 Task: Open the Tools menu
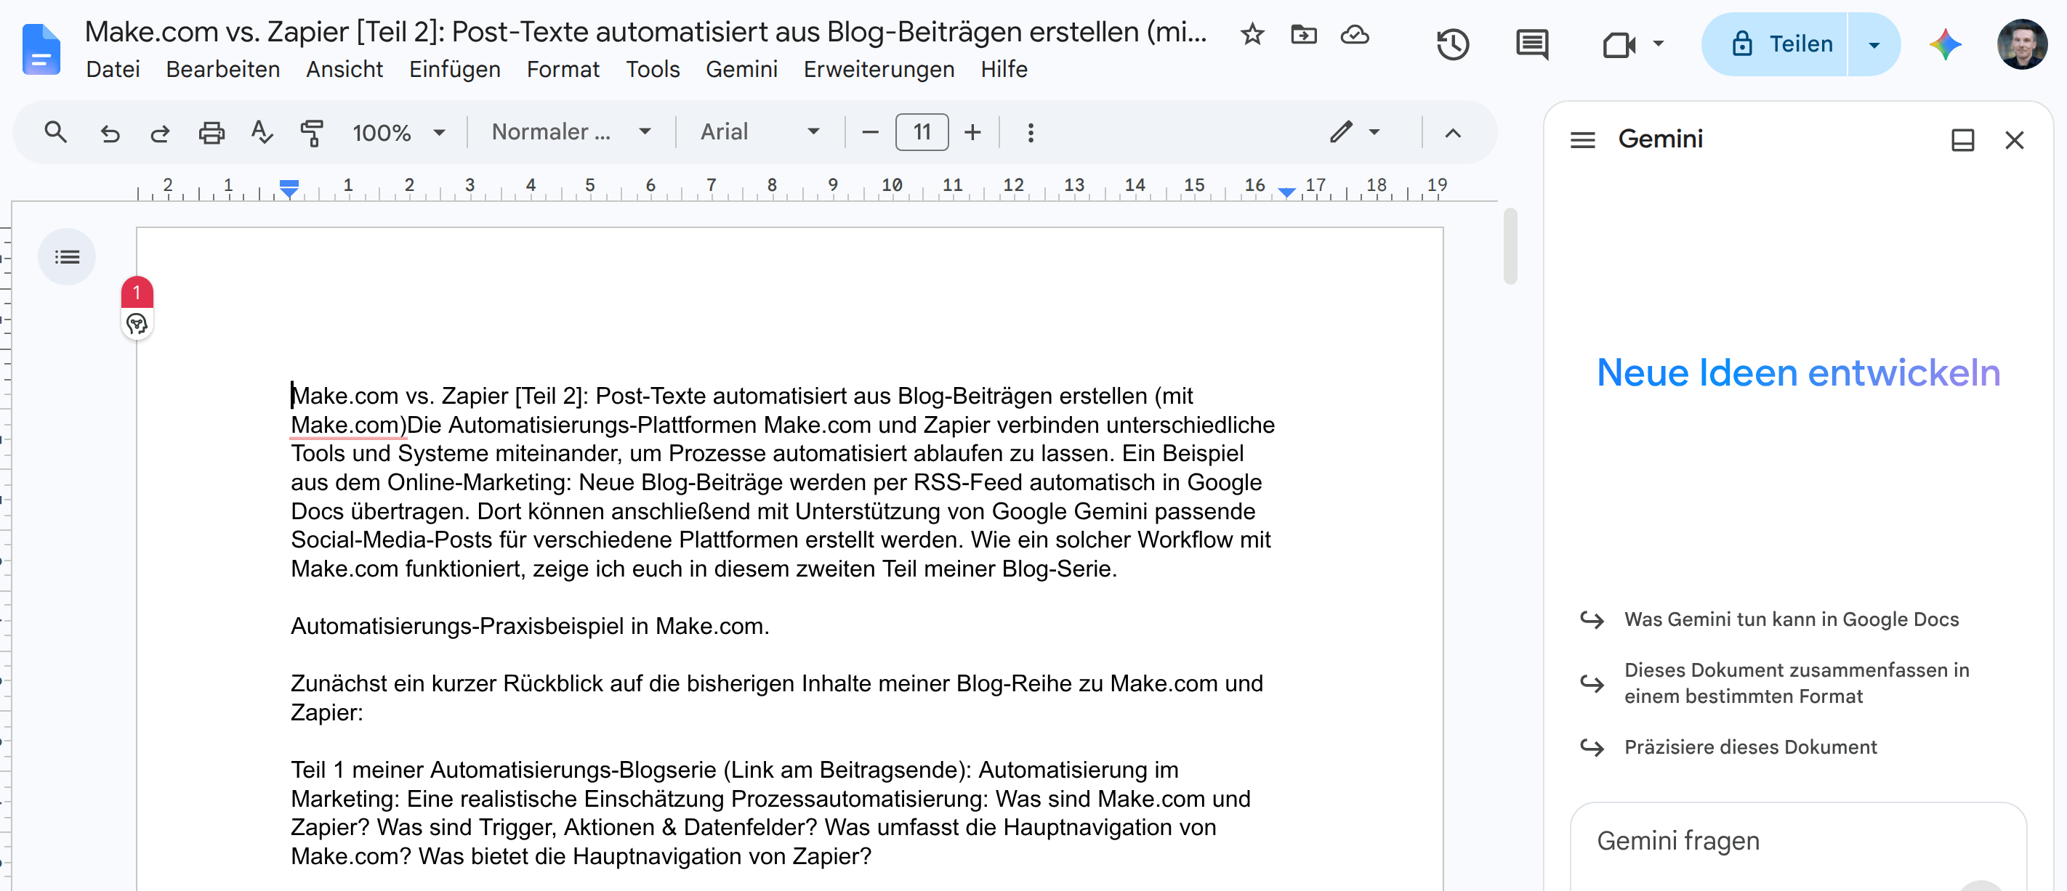653,69
